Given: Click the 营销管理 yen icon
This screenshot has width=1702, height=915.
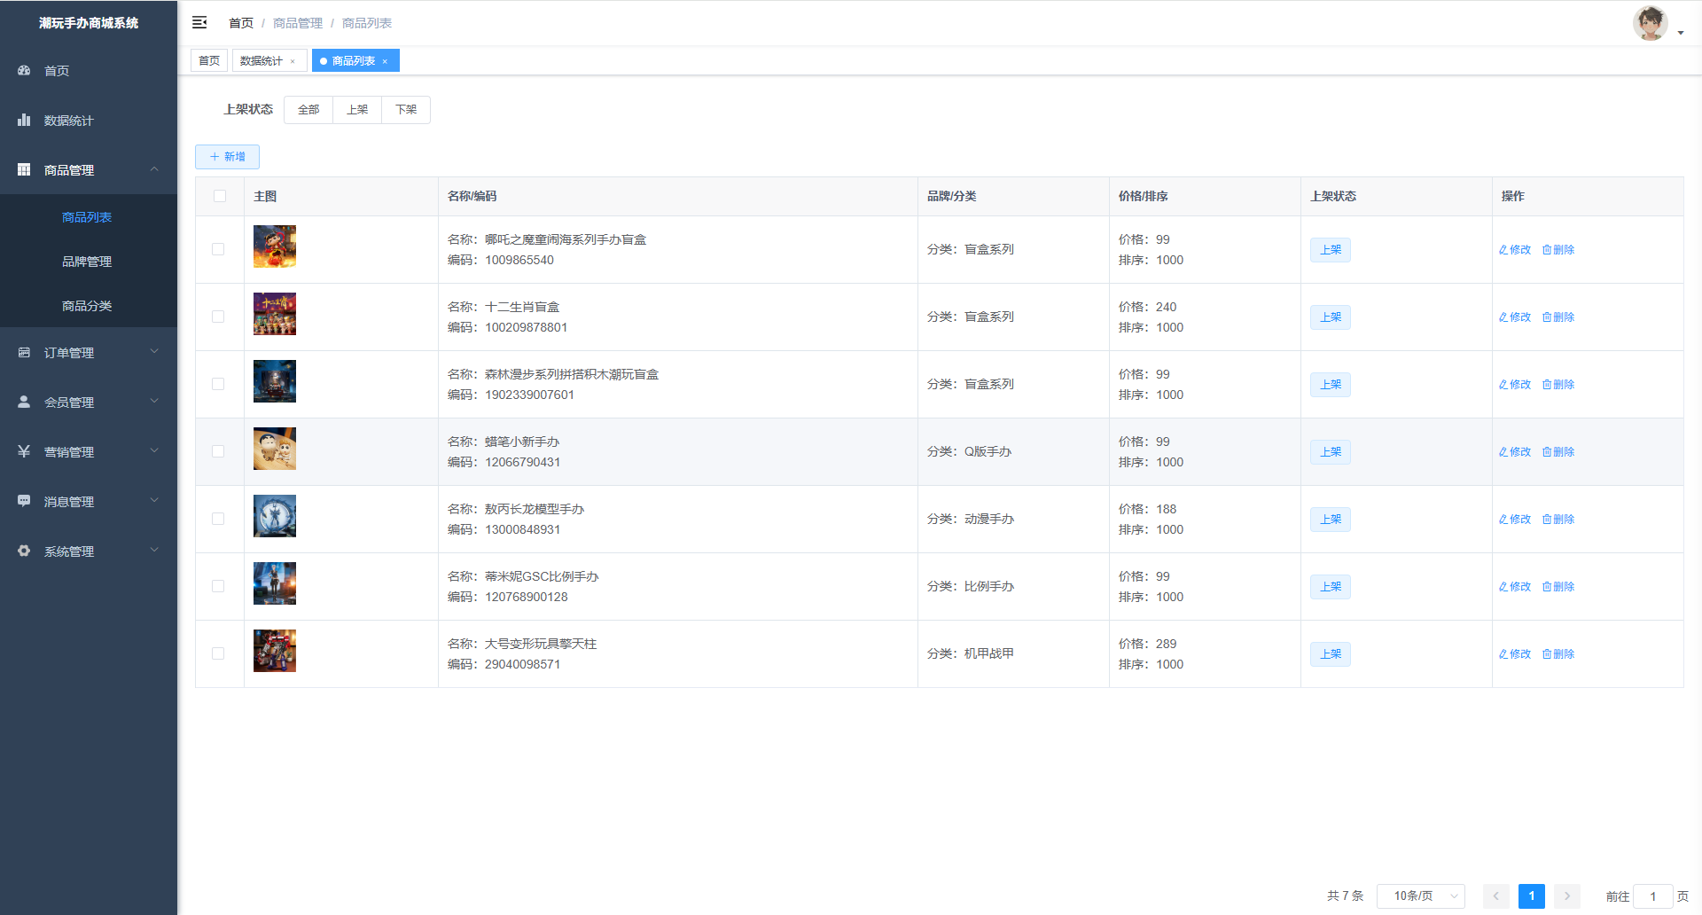Looking at the screenshot, I should click(24, 451).
